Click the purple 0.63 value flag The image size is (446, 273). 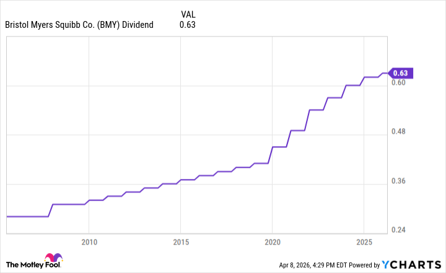point(401,73)
